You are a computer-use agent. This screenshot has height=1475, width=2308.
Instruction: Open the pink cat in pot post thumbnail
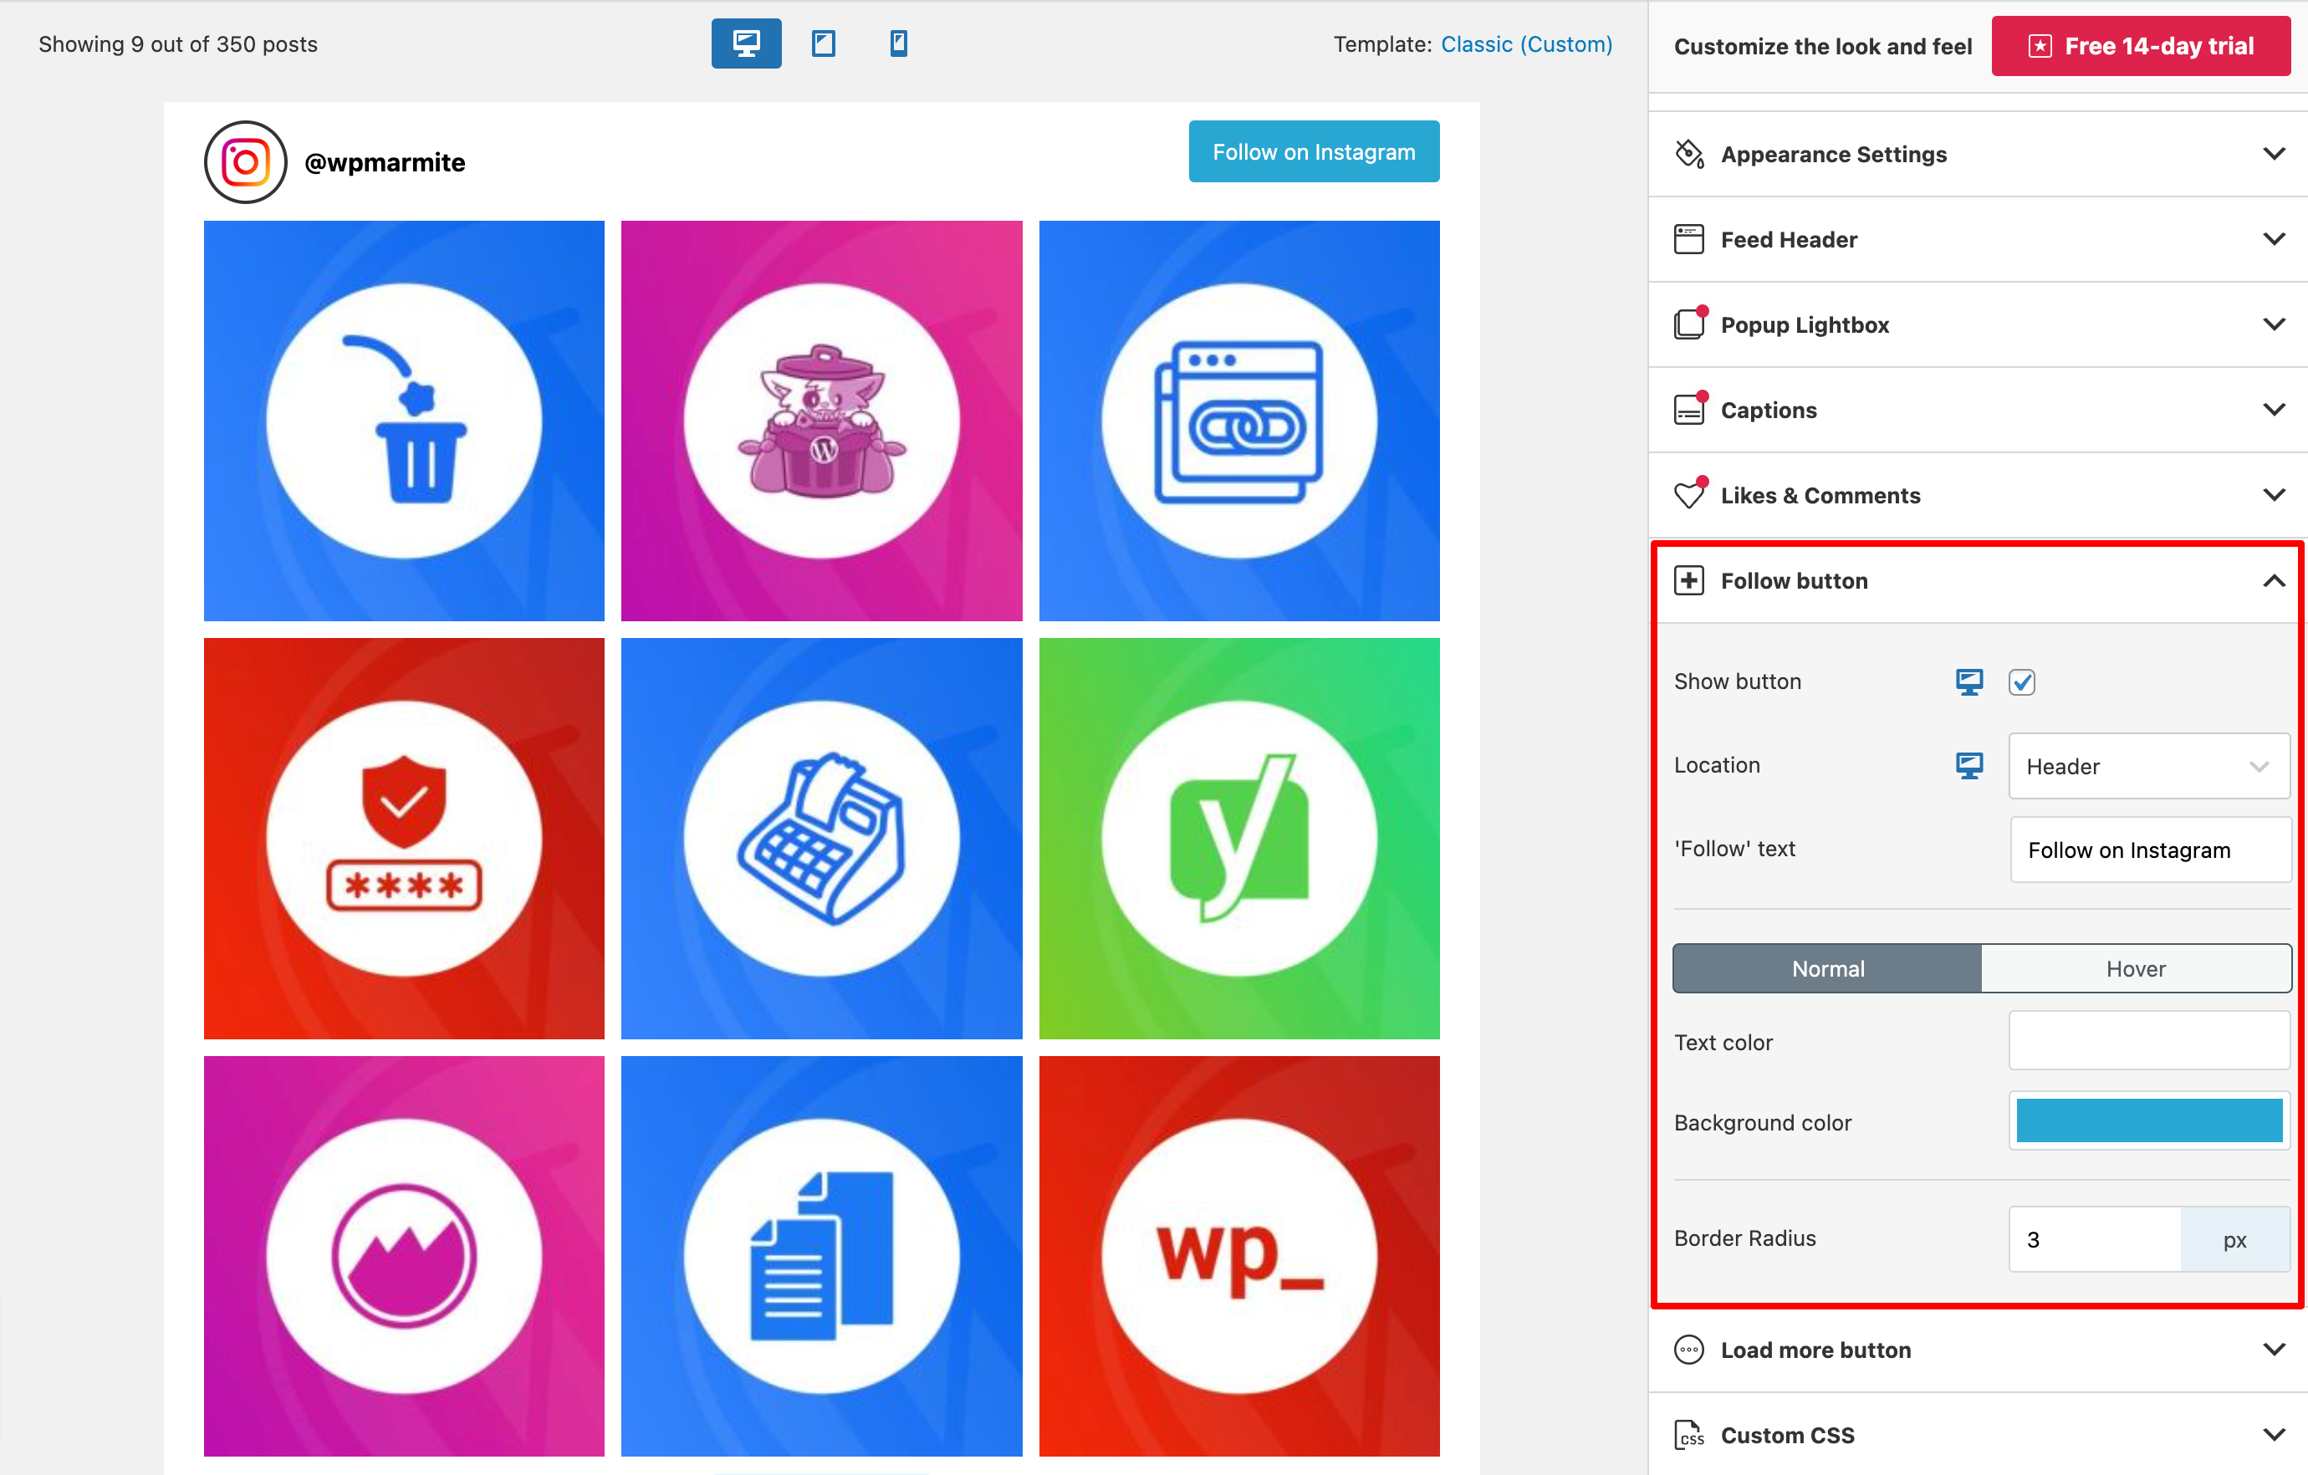[821, 421]
